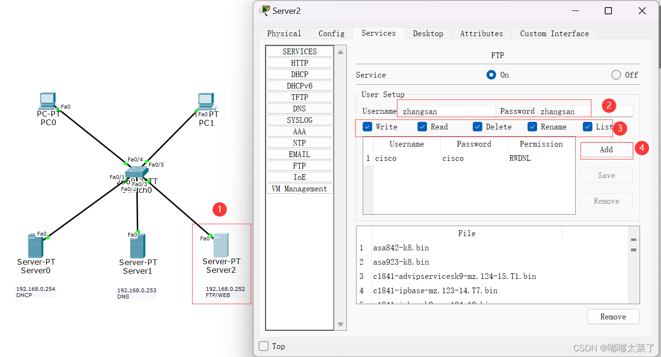The width and height of the screenshot is (661, 357).
Task: Select file c1841-advipservicesk9-mz.124-15.T1.bin
Action: (455, 276)
